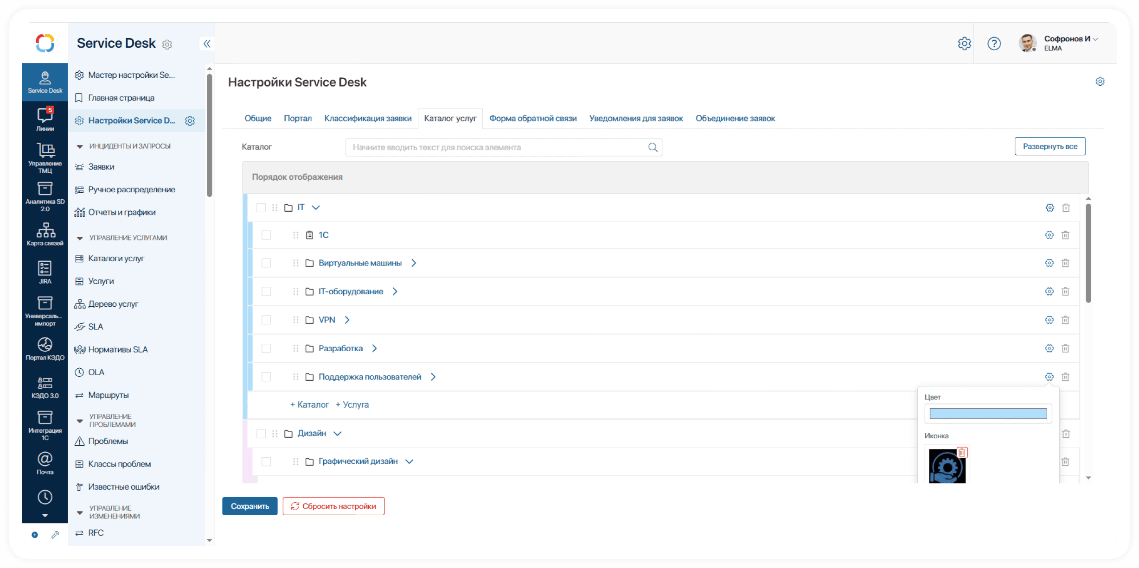This screenshot has width=1139, height=568.
Task: Select the Дизайн catalog checkbox
Action: tap(261, 434)
